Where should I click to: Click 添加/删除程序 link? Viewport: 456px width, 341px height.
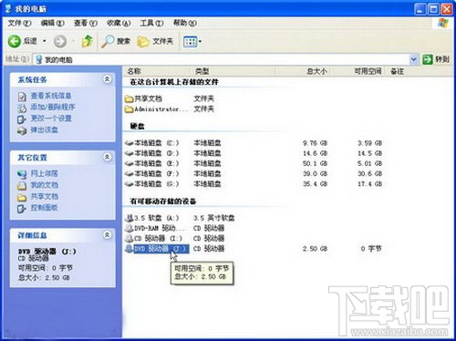tap(53, 107)
